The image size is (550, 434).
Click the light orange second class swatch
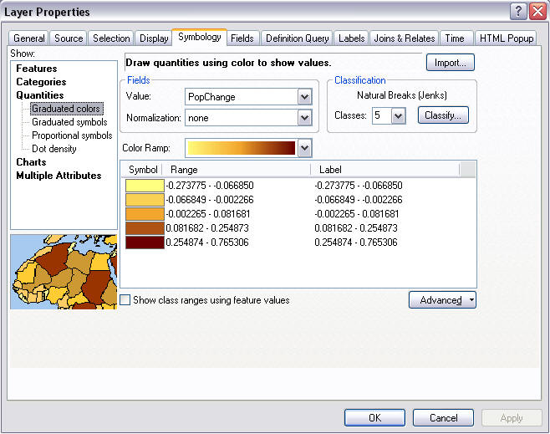click(x=145, y=200)
